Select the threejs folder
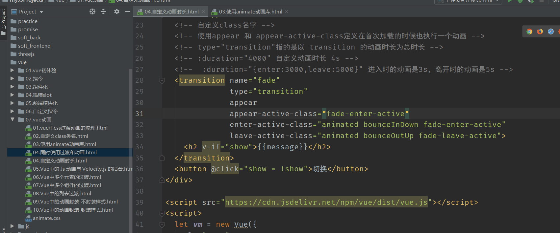 [x=26, y=54]
